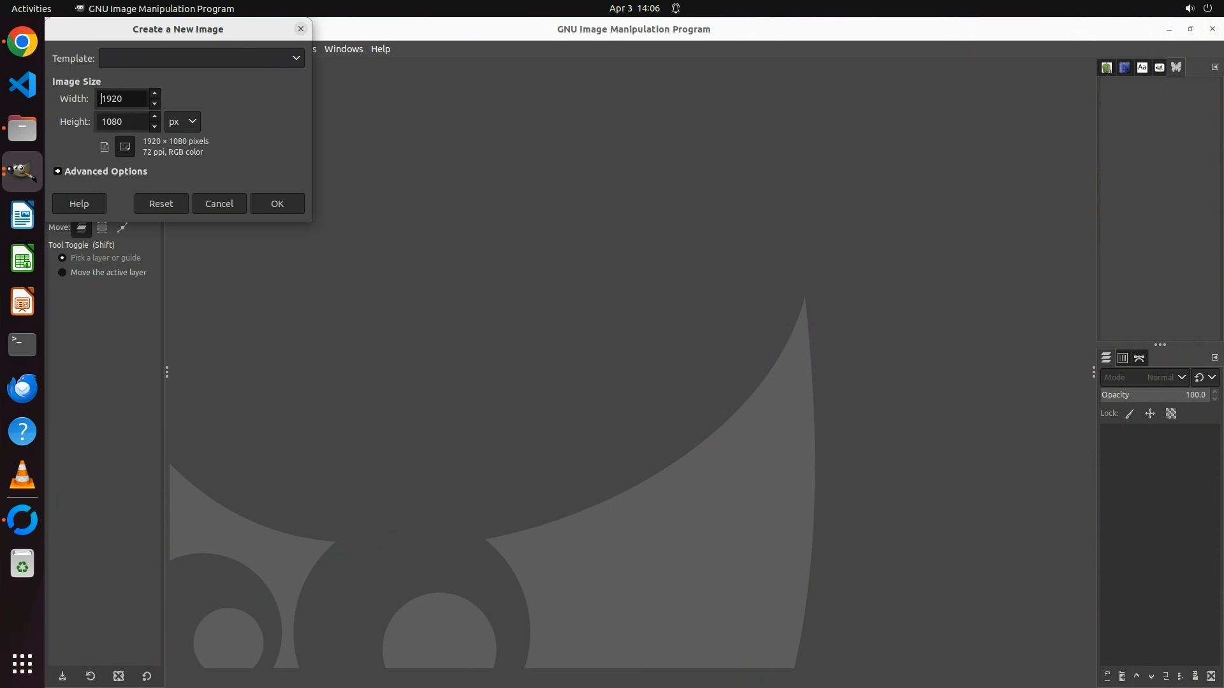Select 'Pick a layer or guide' radio
1224x688 pixels.
click(62, 258)
